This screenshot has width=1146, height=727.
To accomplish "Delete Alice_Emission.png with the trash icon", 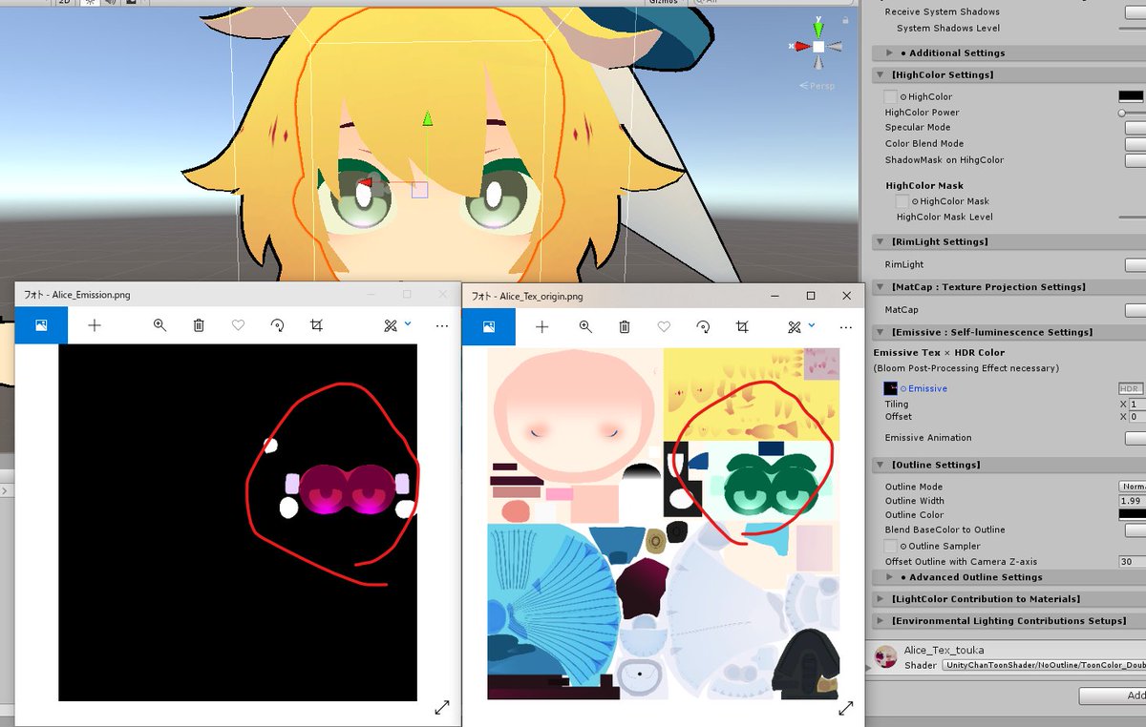I will pyautogui.click(x=199, y=325).
